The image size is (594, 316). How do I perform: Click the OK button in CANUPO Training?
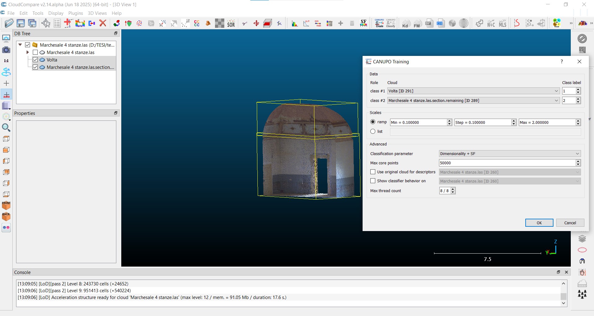[539, 223]
